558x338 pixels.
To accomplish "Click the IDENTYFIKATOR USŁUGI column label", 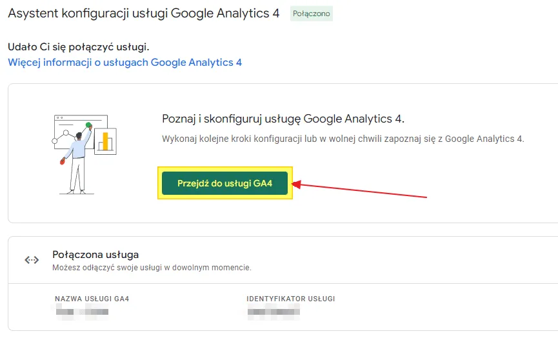I will (291, 299).
